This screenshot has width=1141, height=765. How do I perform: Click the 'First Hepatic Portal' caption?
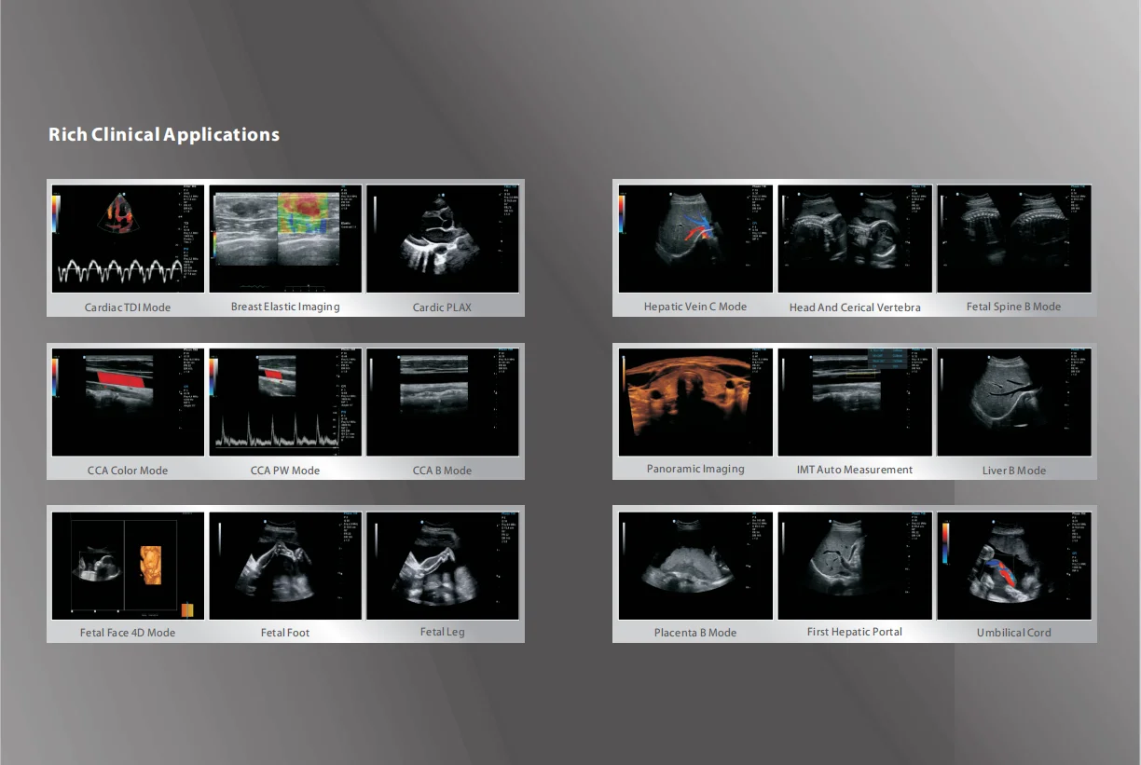pyautogui.click(x=855, y=632)
